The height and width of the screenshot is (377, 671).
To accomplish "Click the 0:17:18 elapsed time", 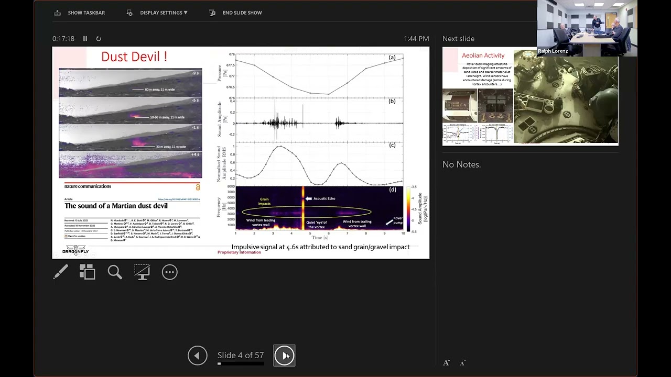I will [x=63, y=39].
